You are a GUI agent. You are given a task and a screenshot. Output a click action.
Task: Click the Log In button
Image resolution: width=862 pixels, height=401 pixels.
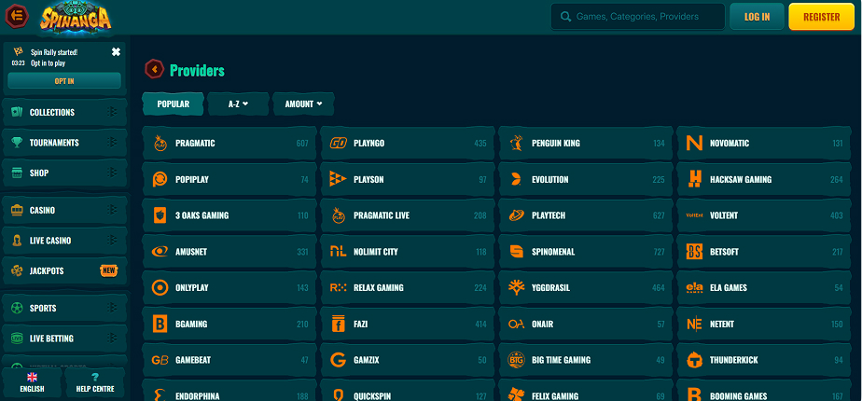pos(757,17)
